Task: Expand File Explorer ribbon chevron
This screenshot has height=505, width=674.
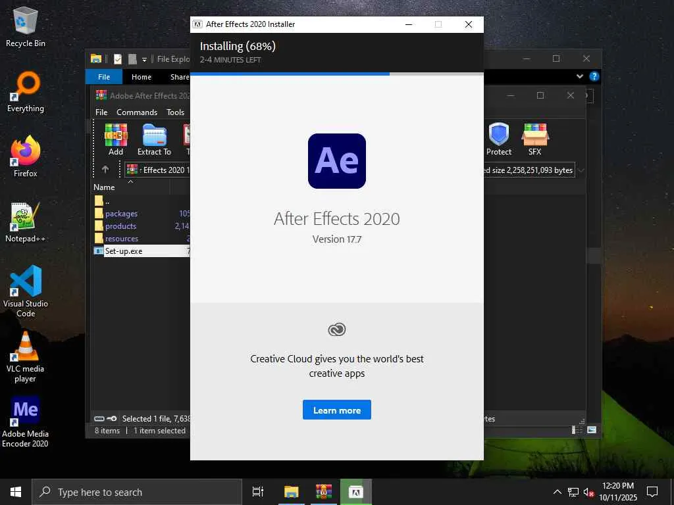Action: (579, 76)
